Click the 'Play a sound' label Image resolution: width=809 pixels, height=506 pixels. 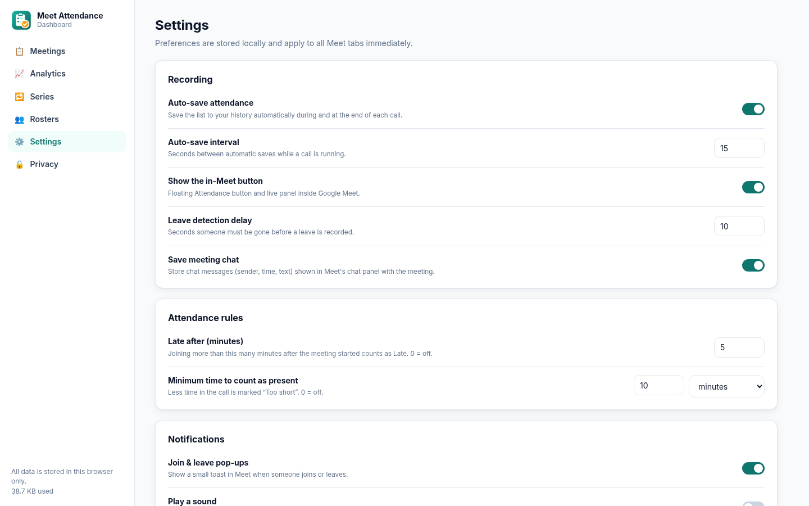tap(192, 502)
